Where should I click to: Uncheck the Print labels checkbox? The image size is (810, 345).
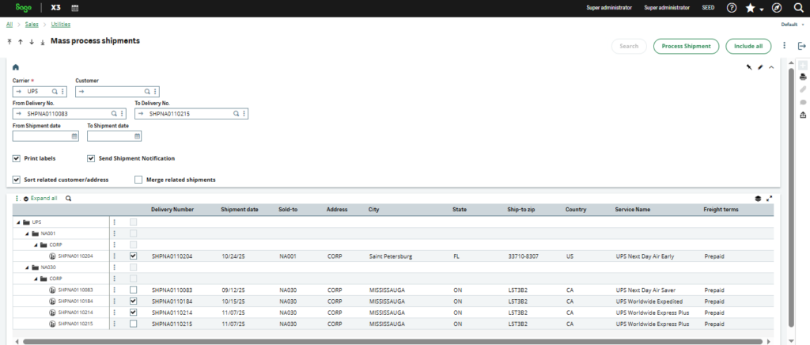point(17,158)
